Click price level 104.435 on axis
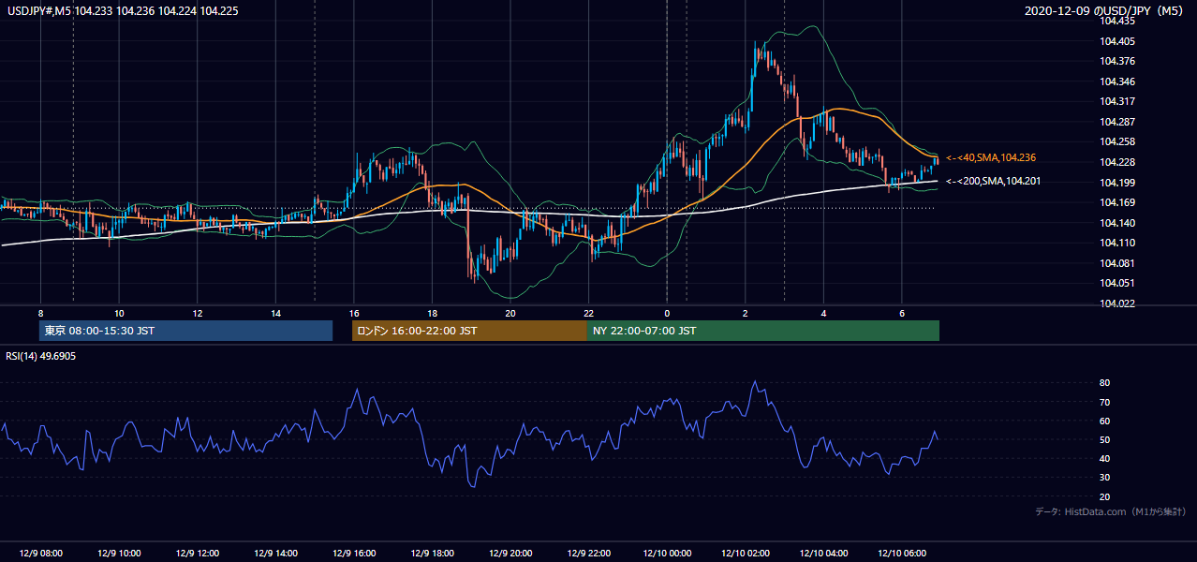The image size is (1197, 562). pos(1118,21)
